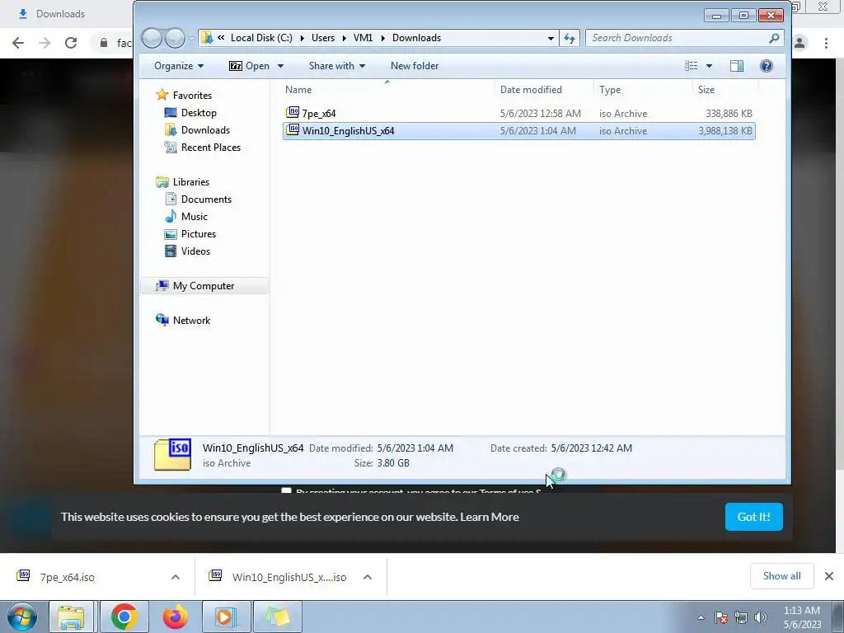Open the Organize menu

[179, 66]
